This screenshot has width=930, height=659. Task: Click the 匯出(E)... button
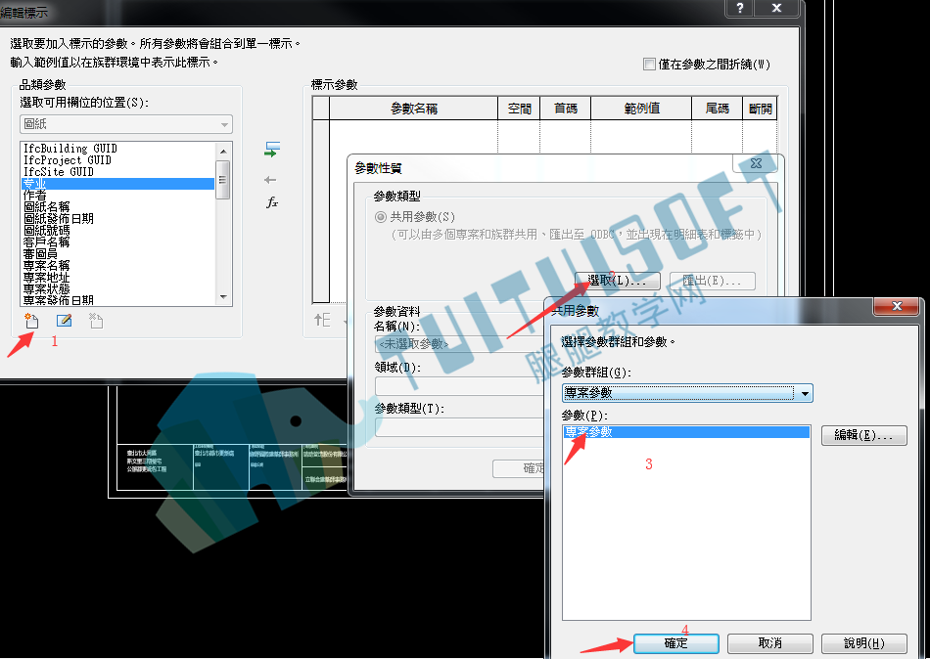click(x=713, y=281)
